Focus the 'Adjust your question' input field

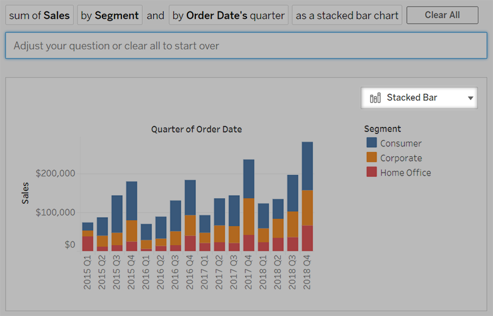pos(246,46)
